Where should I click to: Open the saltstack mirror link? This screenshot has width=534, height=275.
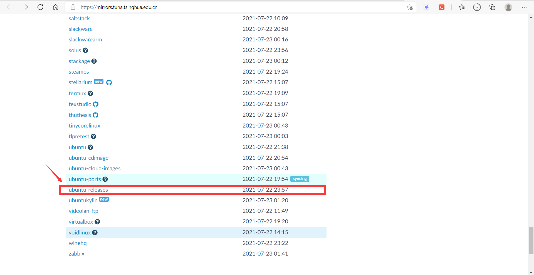(79, 18)
